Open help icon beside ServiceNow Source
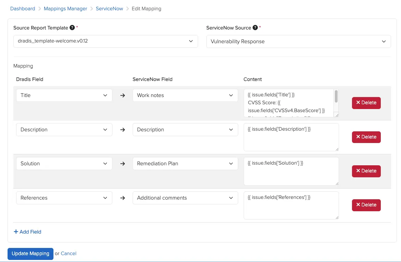 255,28
